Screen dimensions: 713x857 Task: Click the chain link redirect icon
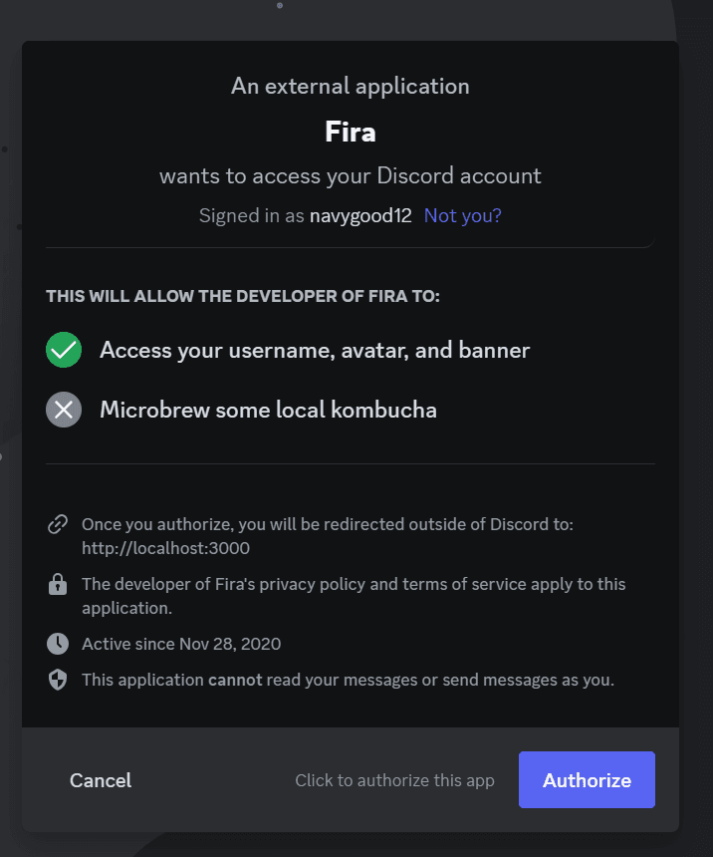[58, 524]
